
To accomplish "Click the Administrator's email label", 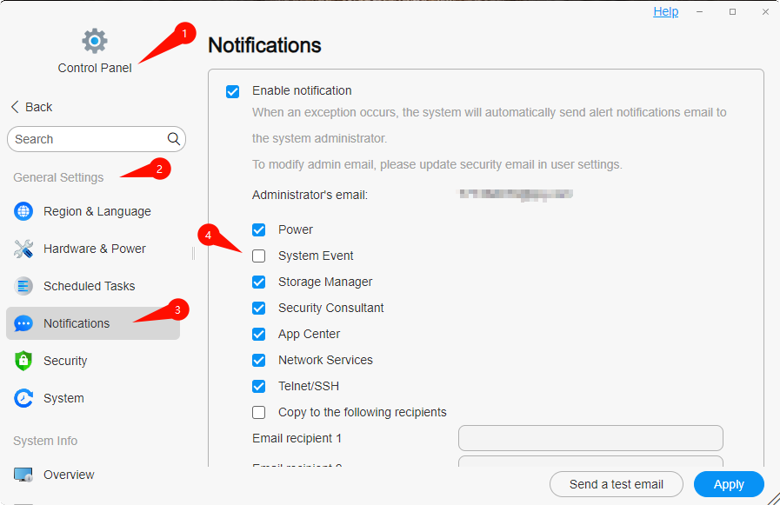I will [310, 195].
